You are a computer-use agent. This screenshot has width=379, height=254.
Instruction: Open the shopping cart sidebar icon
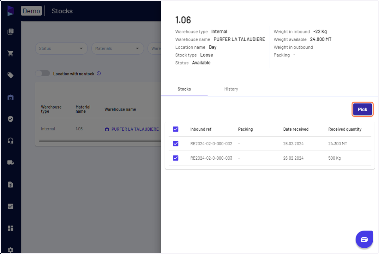[10, 53]
